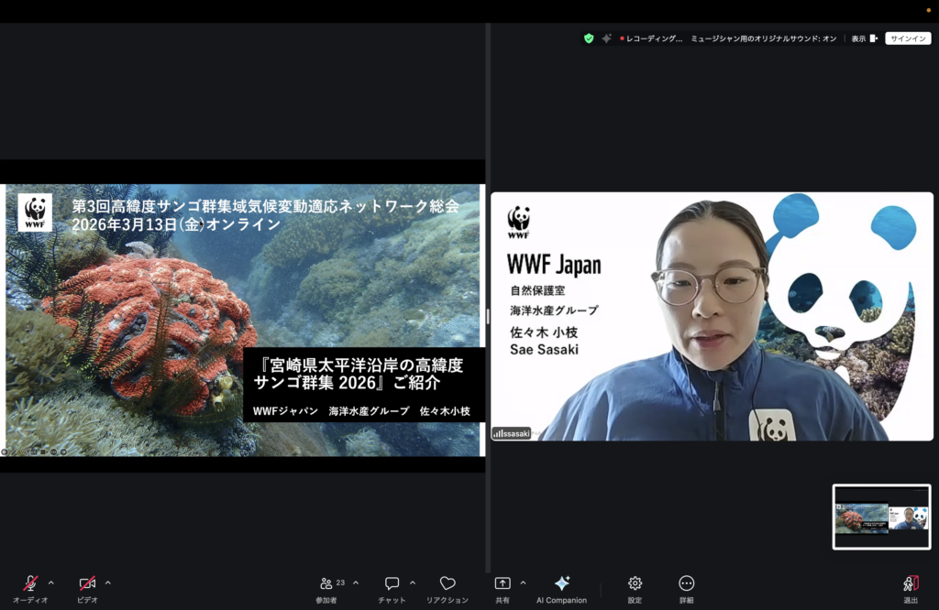The image size is (939, 610).
Task: Launch AI Companion sparkle icon
Action: click(x=561, y=584)
